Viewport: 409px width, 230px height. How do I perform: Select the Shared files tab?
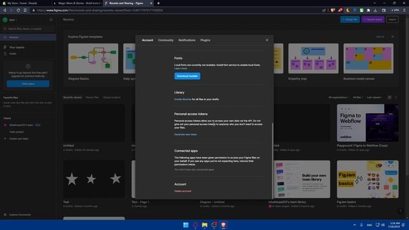click(x=92, y=98)
